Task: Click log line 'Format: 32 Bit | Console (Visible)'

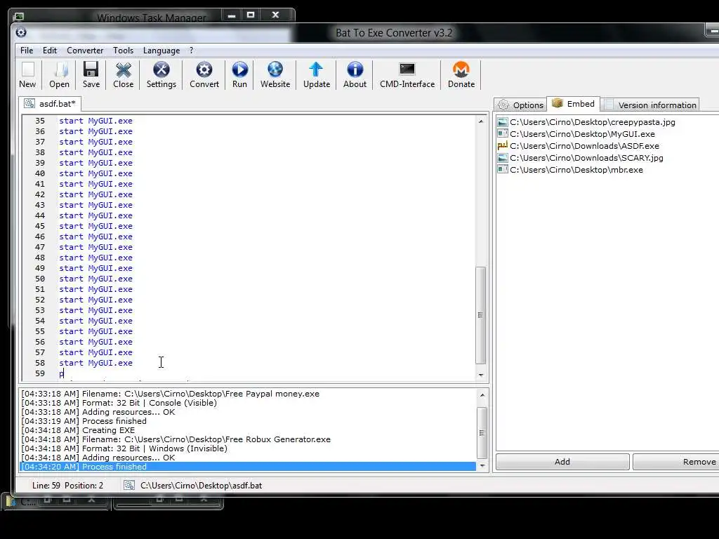Action: (119, 403)
